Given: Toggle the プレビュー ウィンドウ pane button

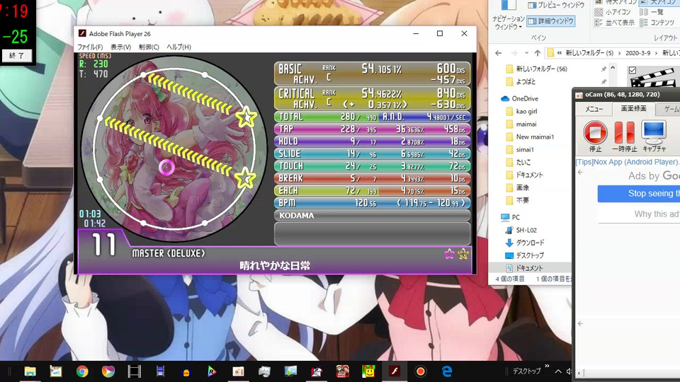Looking at the screenshot, I should click(x=557, y=5).
